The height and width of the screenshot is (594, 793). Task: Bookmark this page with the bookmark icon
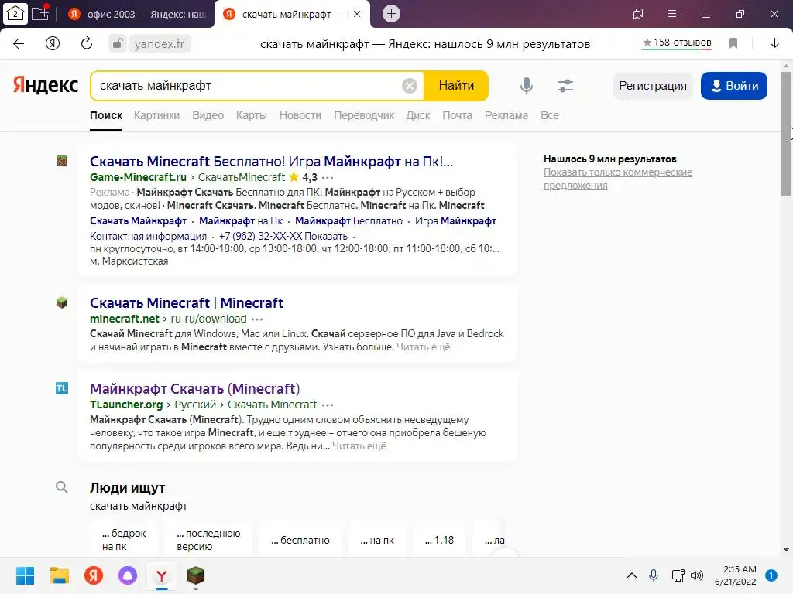[x=733, y=43]
